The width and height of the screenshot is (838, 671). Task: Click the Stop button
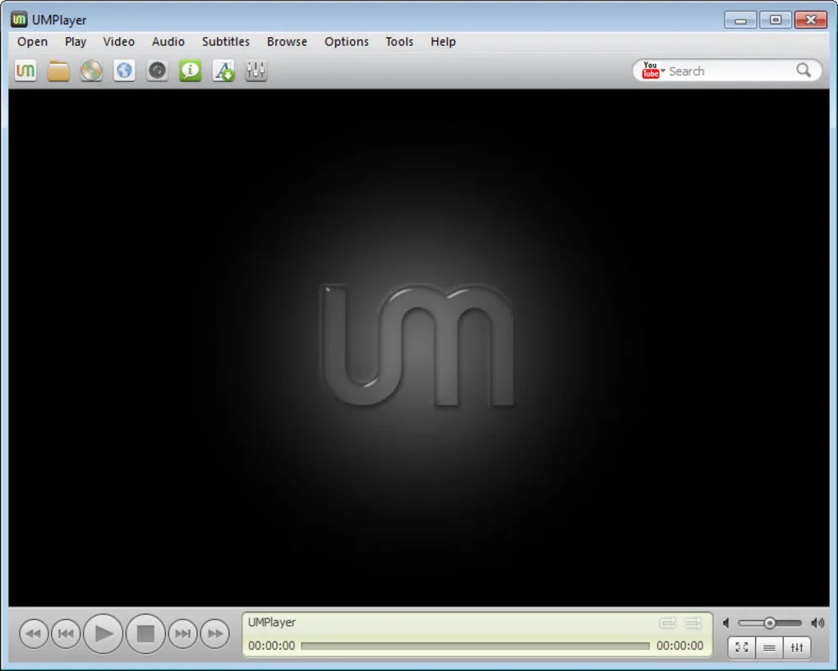click(x=145, y=633)
